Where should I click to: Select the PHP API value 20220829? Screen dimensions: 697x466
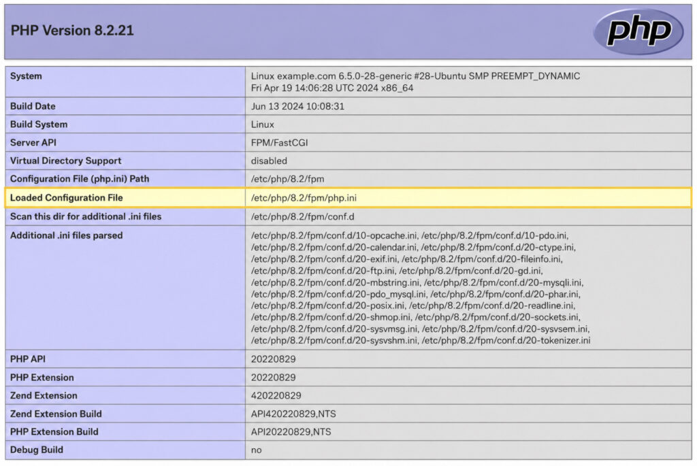pos(274,359)
